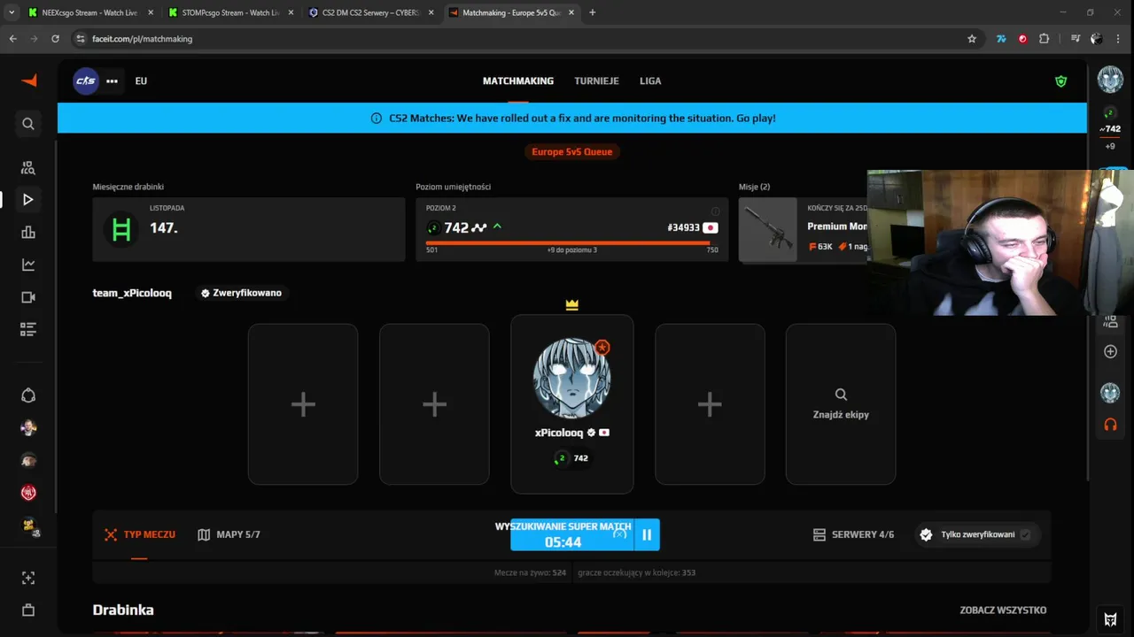Open the Chrome extensions puzzle icon
The width and height of the screenshot is (1134, 637).
coord(1045,39)
